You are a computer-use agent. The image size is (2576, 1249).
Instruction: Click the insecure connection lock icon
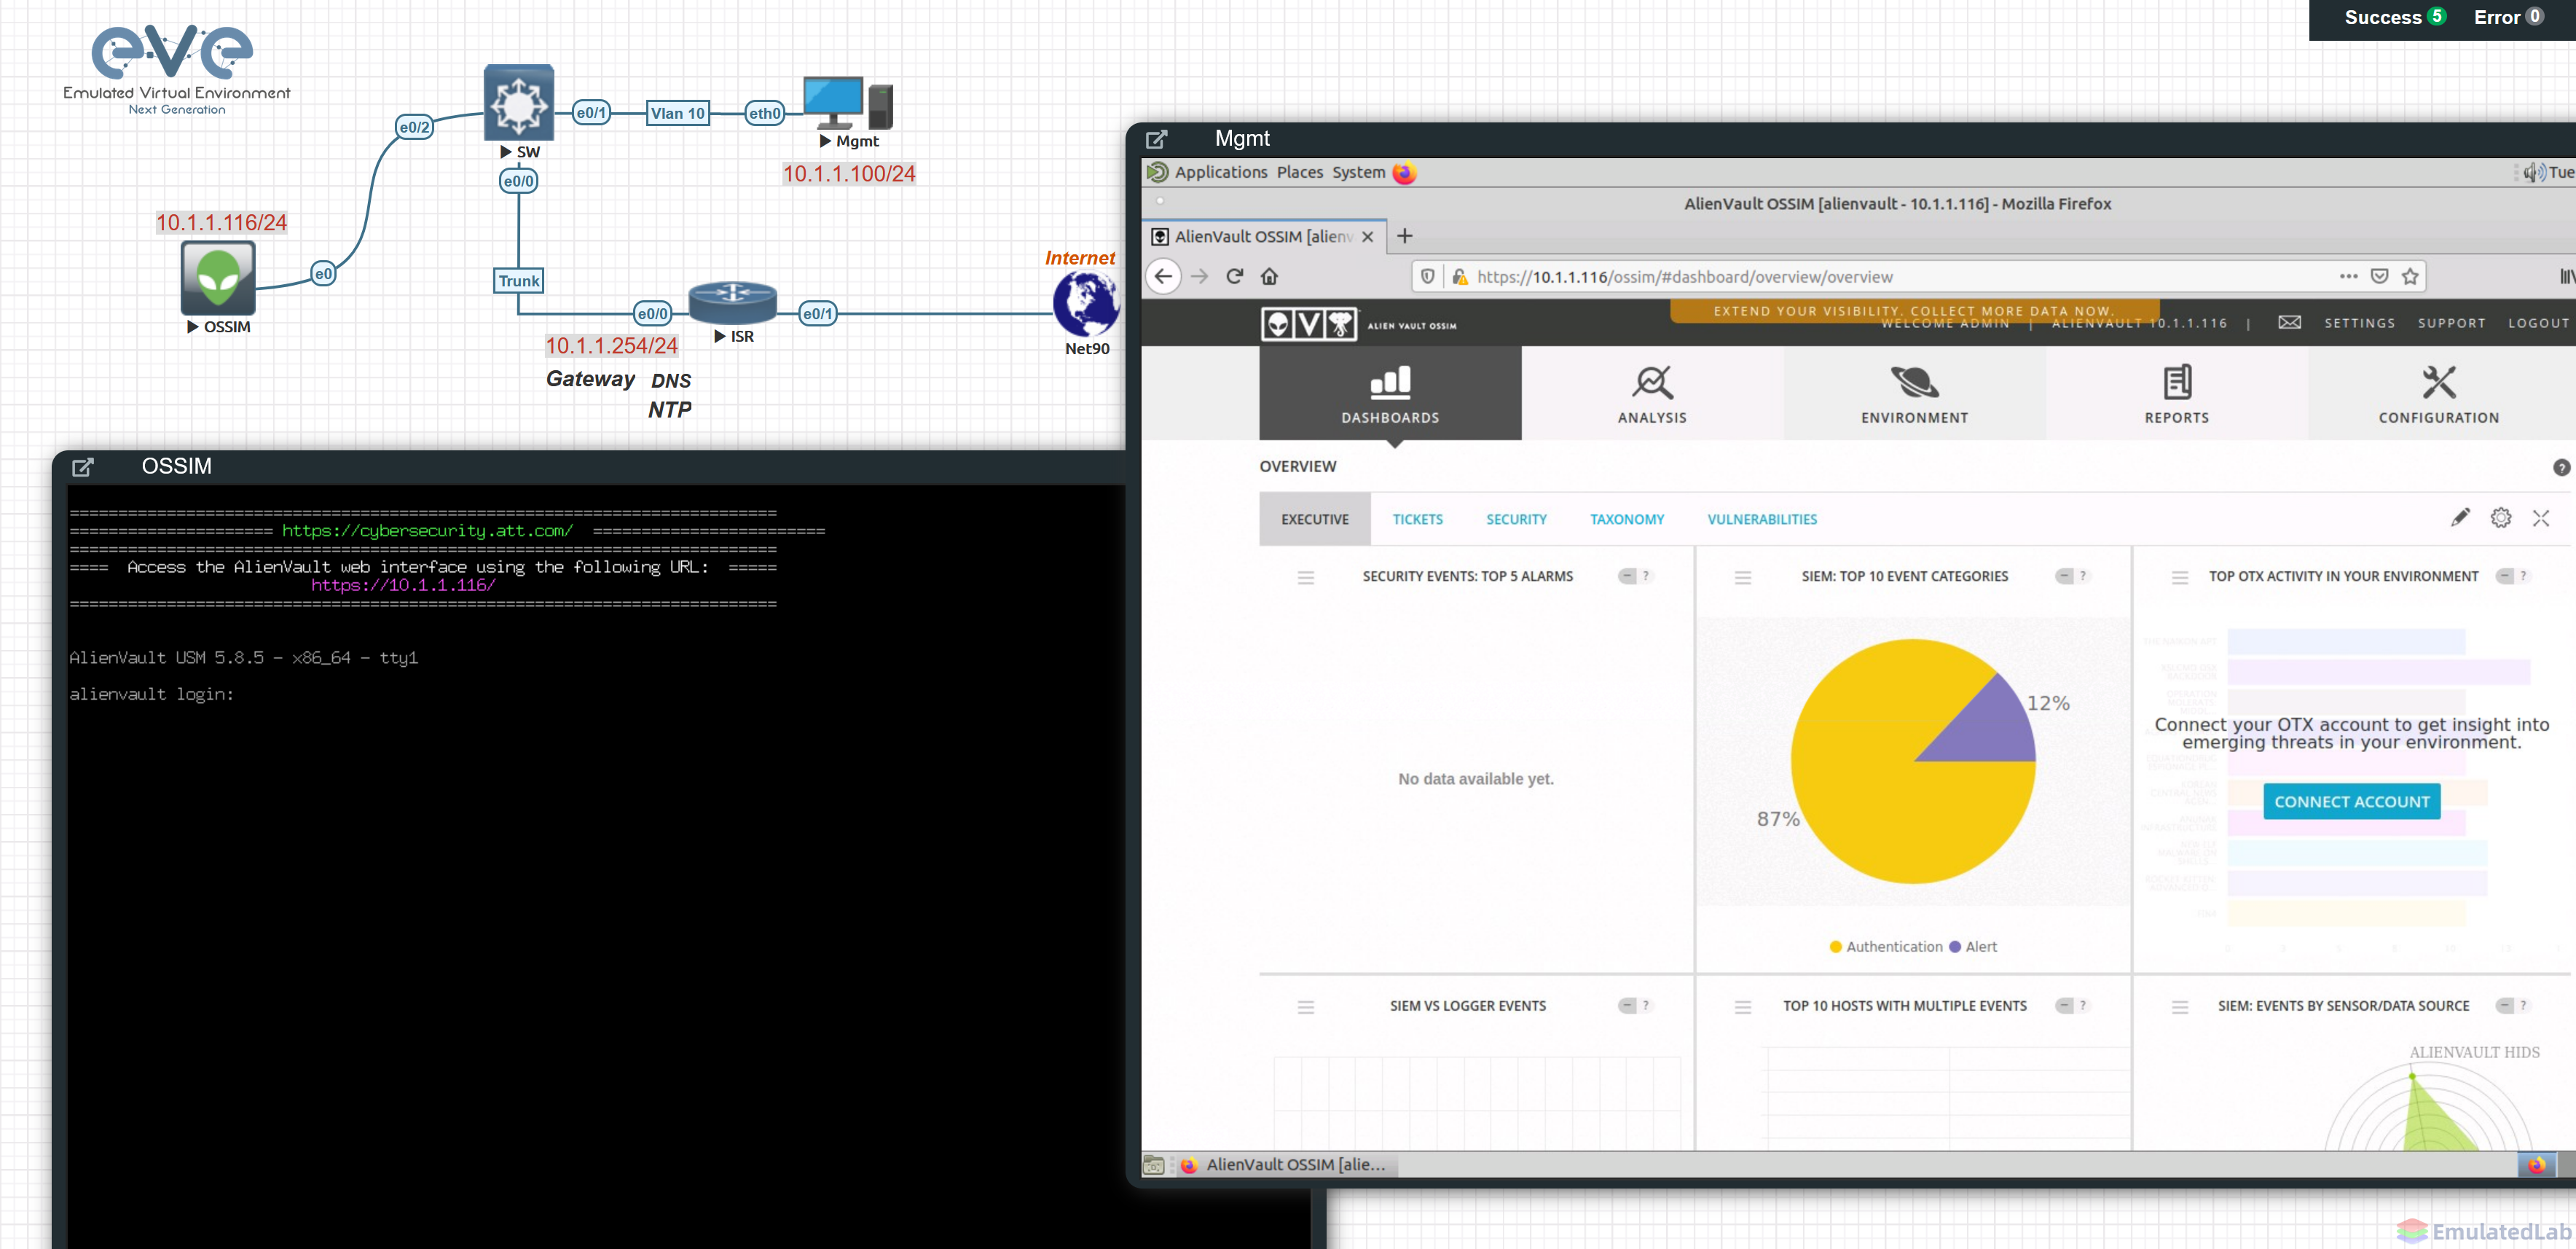(1459, 277)
